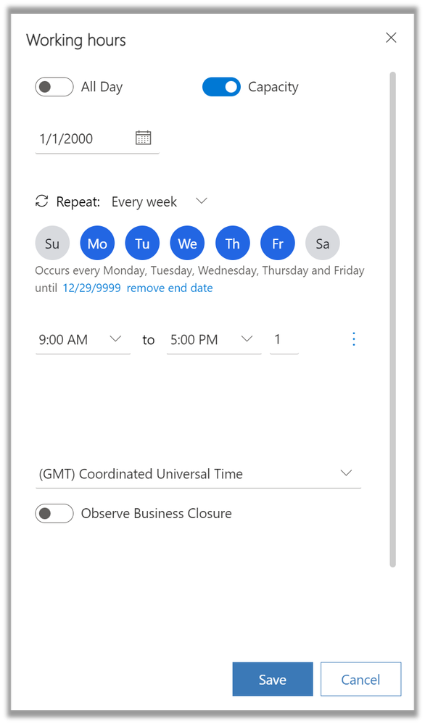Click the repeat recurrence icon

(42, 201)
